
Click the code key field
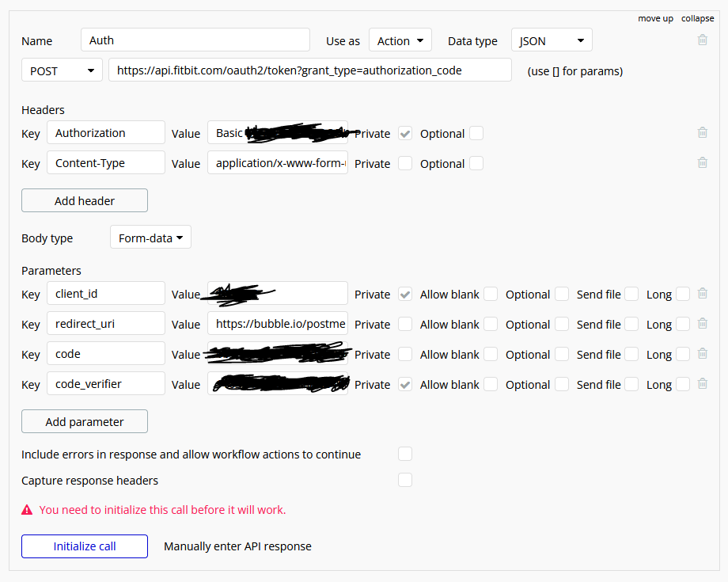point(106,353)
